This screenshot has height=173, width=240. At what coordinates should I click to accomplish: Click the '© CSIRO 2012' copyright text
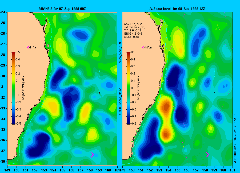[235, 153]
